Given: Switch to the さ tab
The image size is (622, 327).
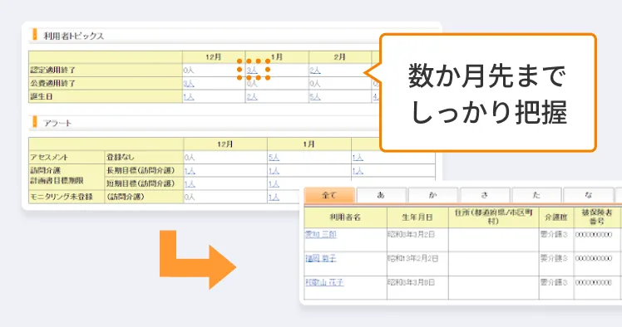Looking at the screenshot, I should [484, 195].
